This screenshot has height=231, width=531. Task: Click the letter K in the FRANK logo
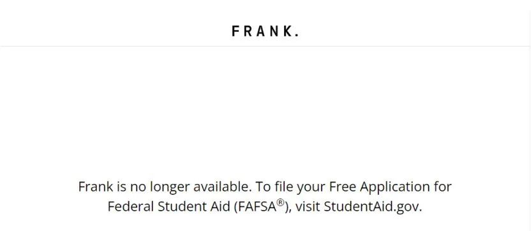pos(287,31)
